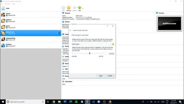Show hidden tray icons with the chevron
This screenshot has width=184, height=104.
click(x=147, y=102)
